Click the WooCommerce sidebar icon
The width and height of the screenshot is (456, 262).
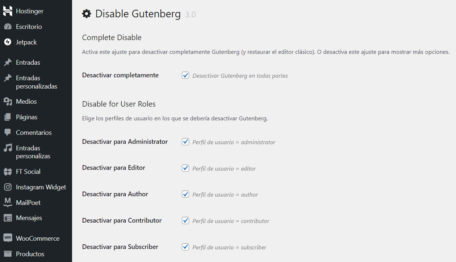coord(7,238)
